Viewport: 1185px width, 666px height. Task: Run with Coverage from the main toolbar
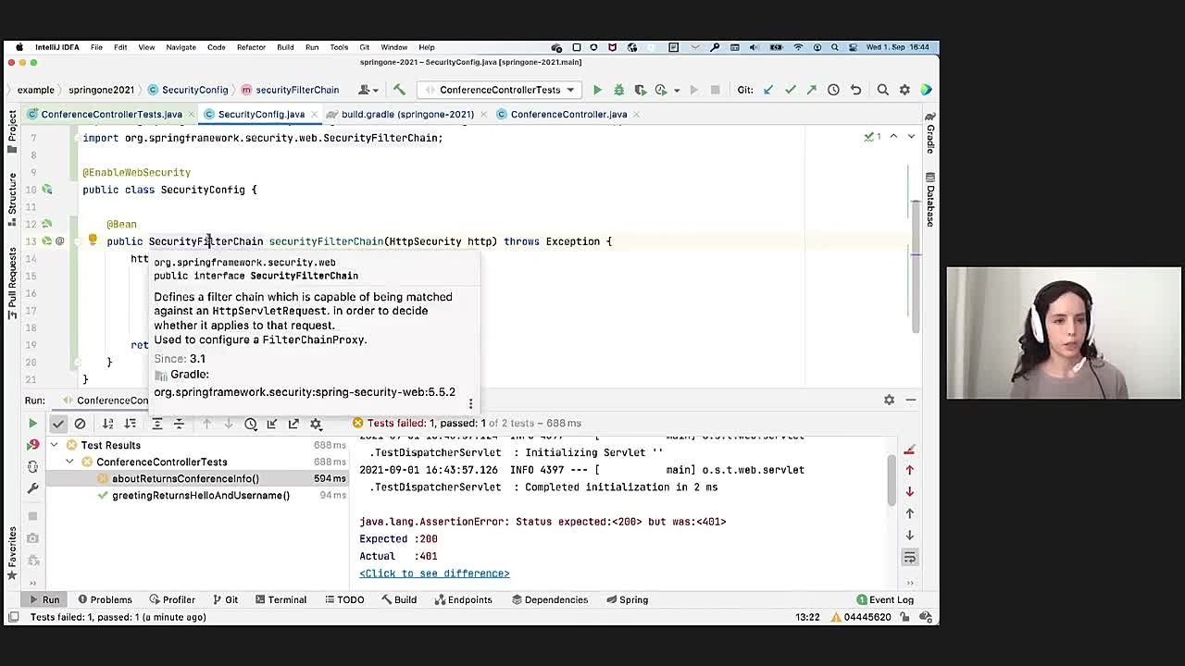point(640,90)
